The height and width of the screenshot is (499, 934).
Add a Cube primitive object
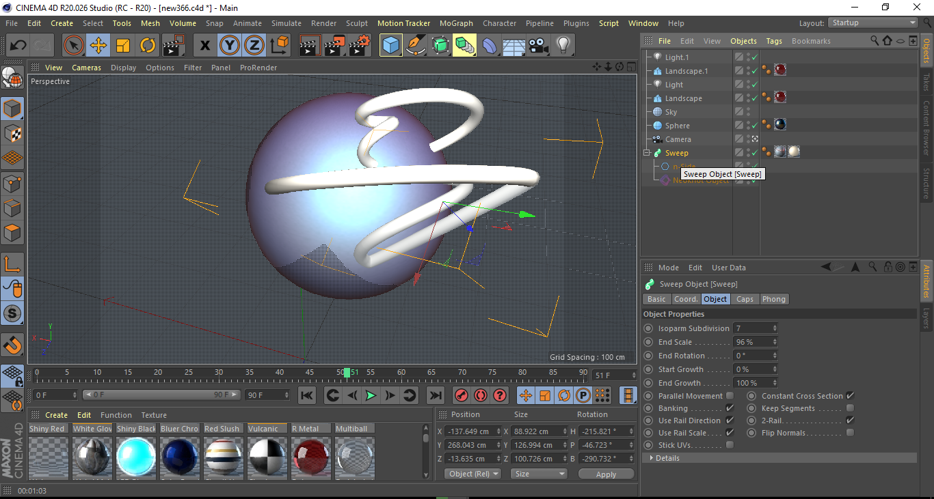click(x=391, y=46)
